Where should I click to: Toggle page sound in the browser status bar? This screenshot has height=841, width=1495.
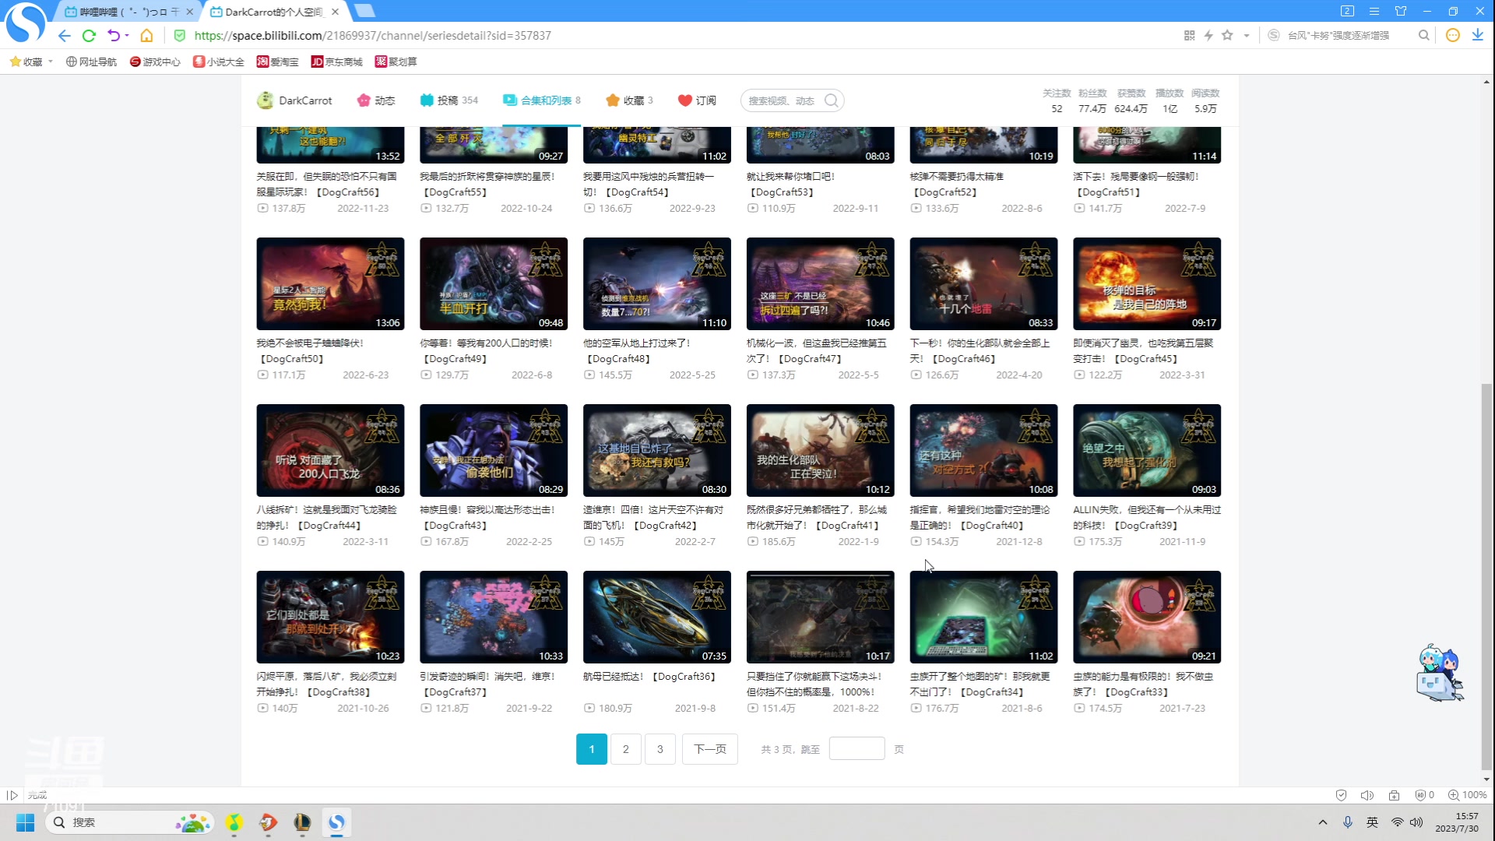click(x=1367, y=795)
